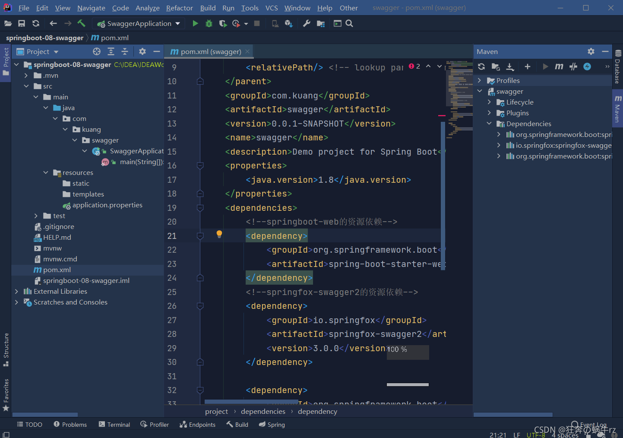This screenshot has height=438, width=623.
Task: Toggle the Favorites side tool window
Action: click(6, 395)
